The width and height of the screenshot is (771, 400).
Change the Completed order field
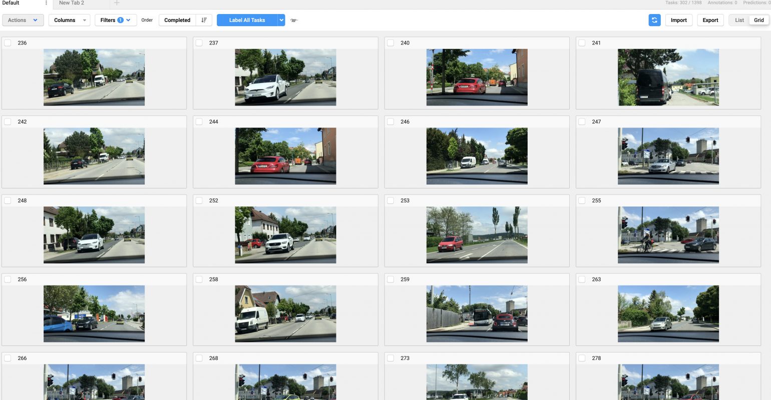[177, 20]
